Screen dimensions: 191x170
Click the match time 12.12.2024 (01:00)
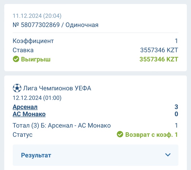click(37, 98)
